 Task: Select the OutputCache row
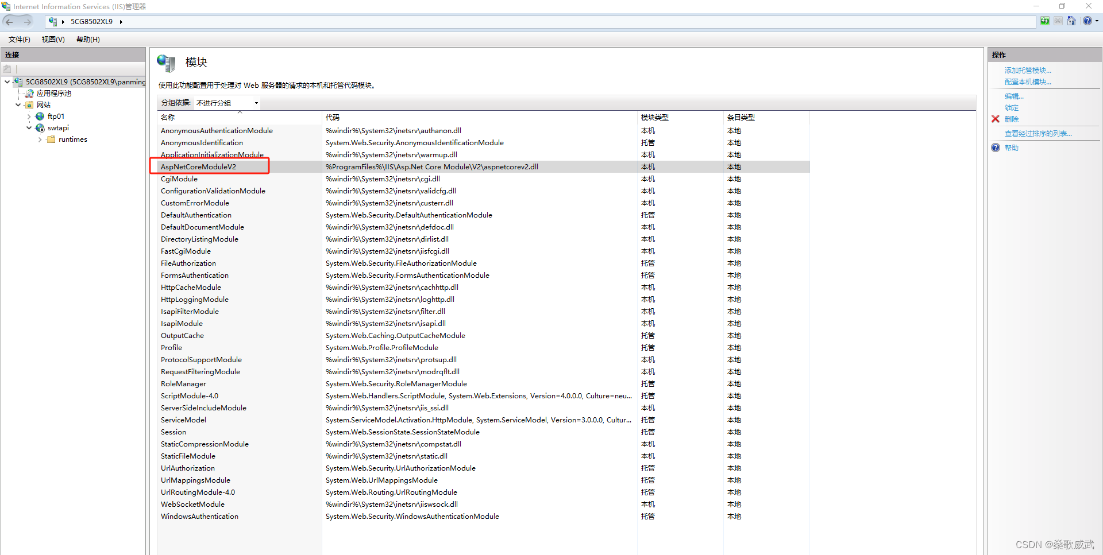(484, 336)
